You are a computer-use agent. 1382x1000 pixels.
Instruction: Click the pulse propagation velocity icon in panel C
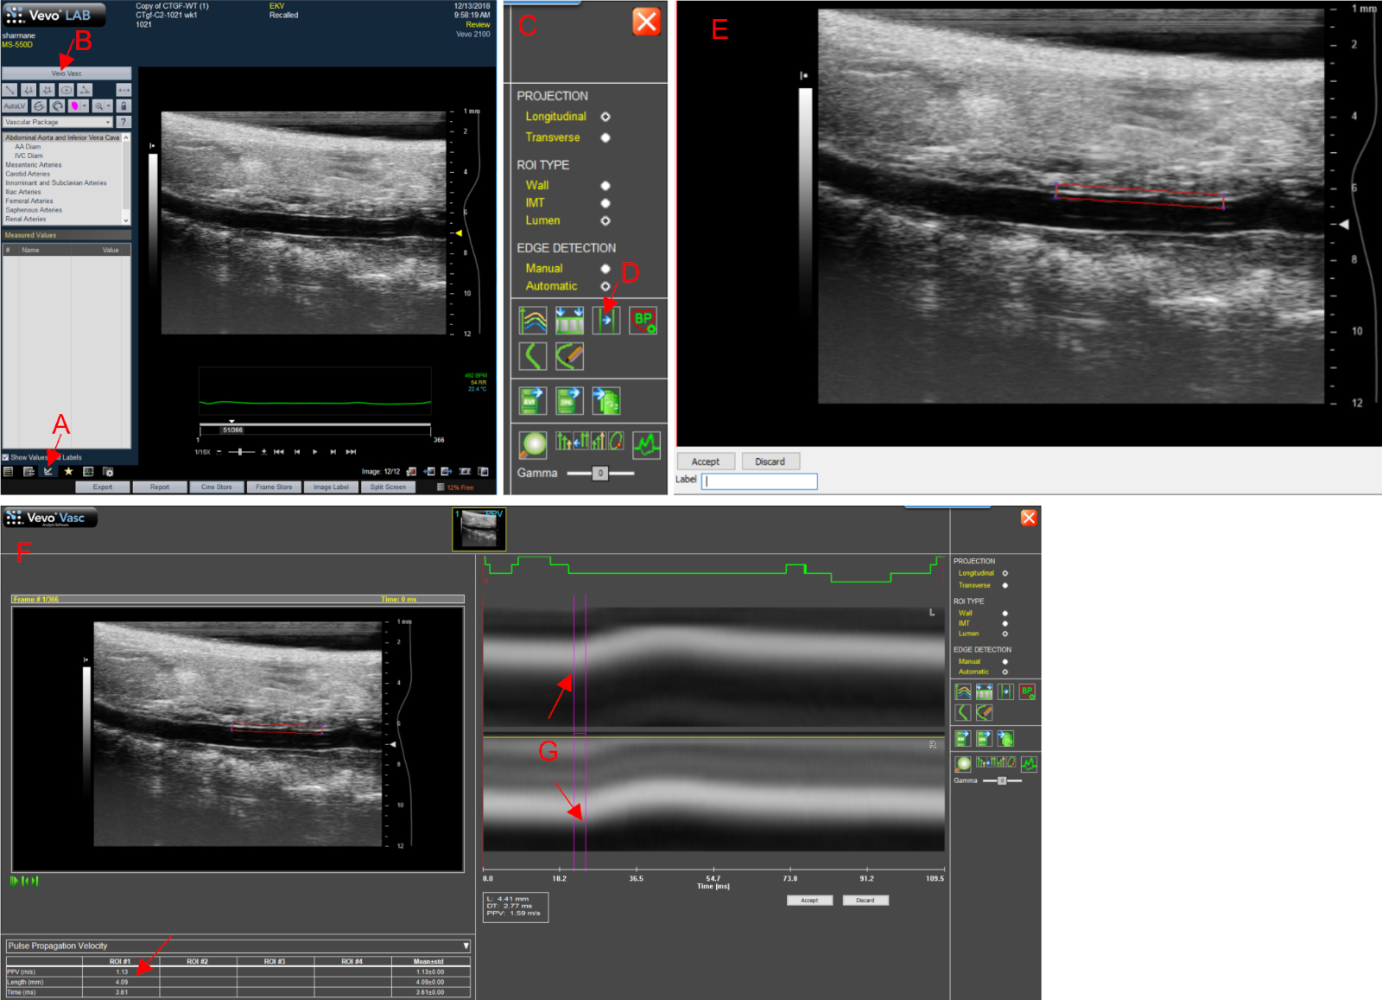tap(606, 321)
